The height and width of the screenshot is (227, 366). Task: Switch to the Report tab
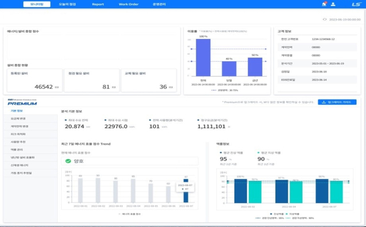click(x=98, y=4)
